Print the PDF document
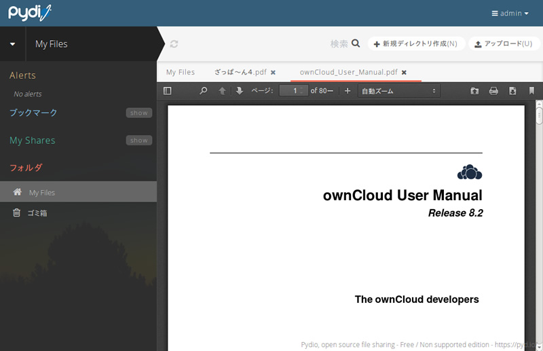Image resolution: width=543 pixels, height=351 pixels. point(493,91)
